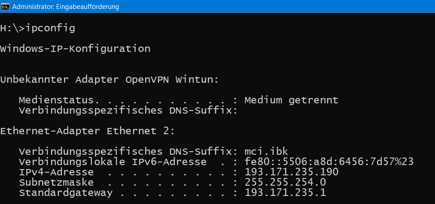Click the 'ipconfig' command text
Viewport: 435px width, 204px height.
point(50,28)
